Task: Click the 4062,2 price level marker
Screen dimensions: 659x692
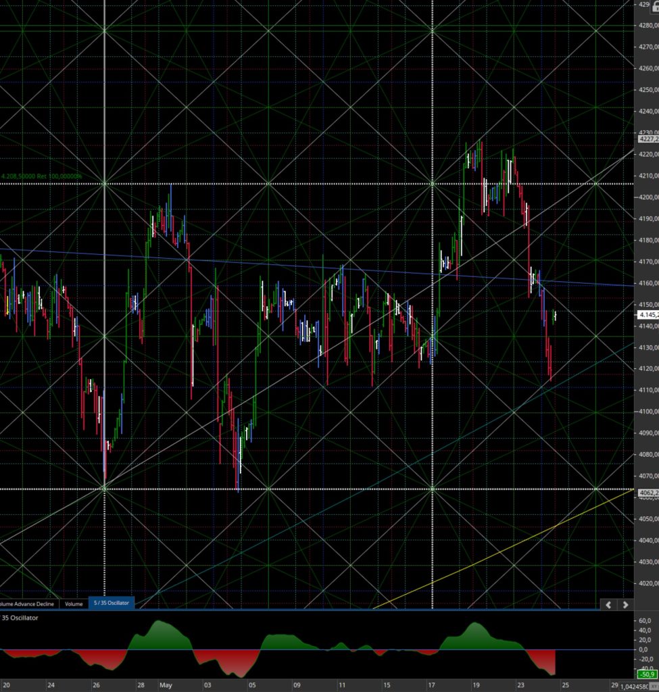Action: [648, 493]
